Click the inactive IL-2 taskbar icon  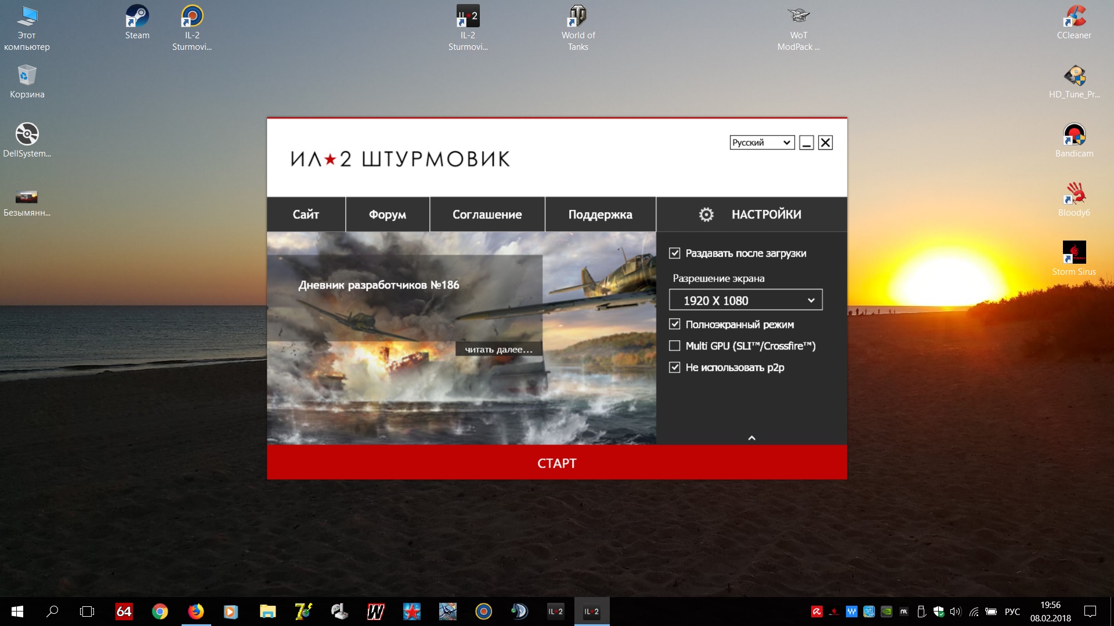(555, 612)
